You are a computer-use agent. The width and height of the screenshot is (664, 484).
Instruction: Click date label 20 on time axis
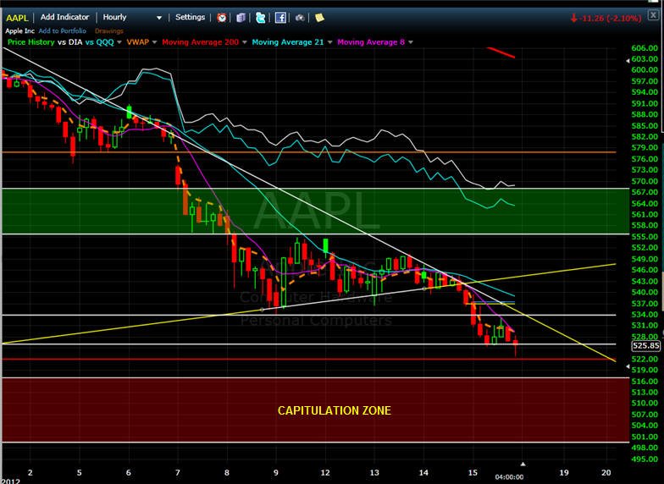[606, 472]
